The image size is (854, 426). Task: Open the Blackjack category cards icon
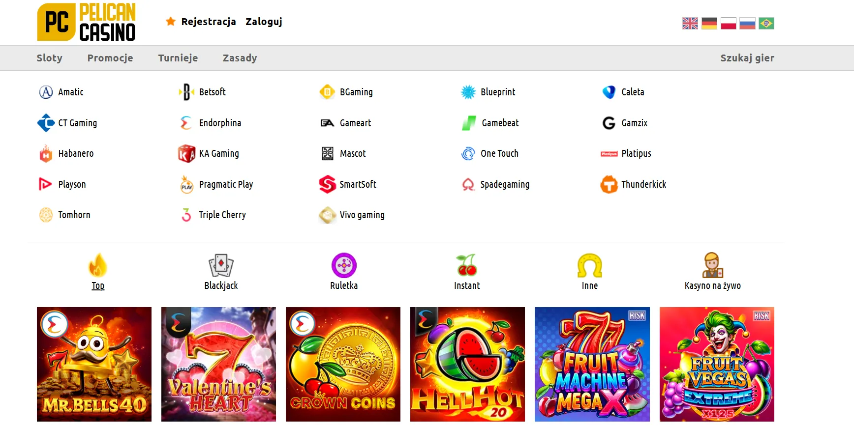[x=221, y=265]
